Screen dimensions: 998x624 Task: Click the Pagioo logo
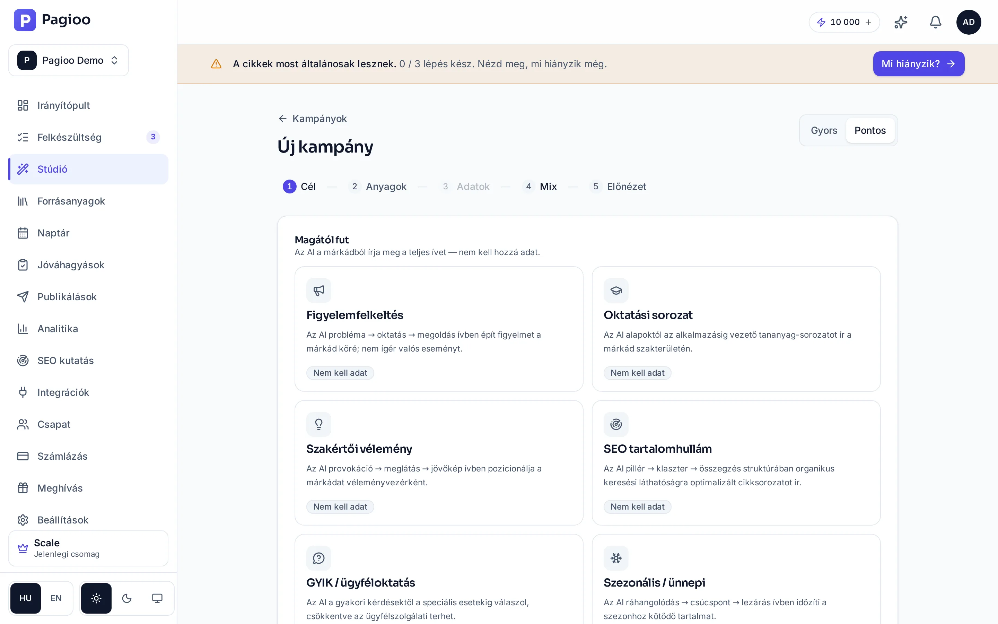[x=52, y=20]
